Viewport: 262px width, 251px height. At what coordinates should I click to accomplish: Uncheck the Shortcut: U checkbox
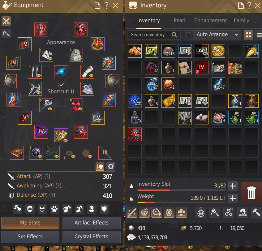61,85
